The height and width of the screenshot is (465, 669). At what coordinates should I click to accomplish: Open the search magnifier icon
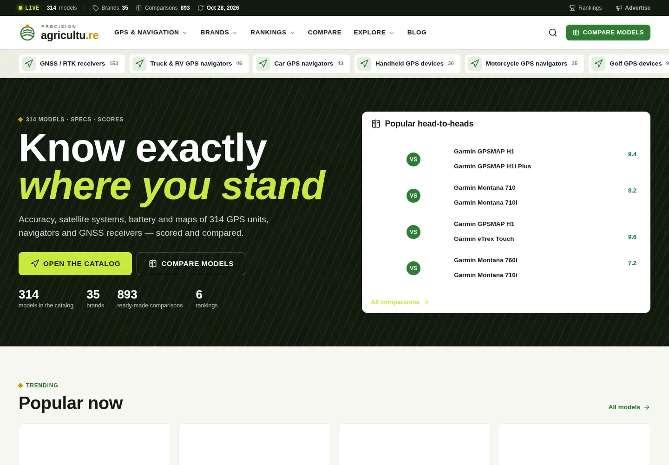(x=553, y=33)
